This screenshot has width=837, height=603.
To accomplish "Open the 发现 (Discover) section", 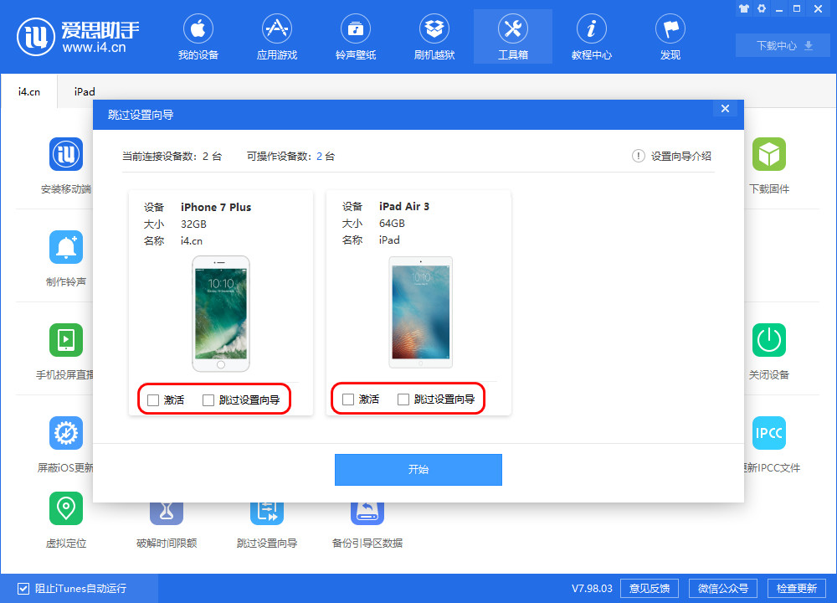I will [x=670, y=36].
